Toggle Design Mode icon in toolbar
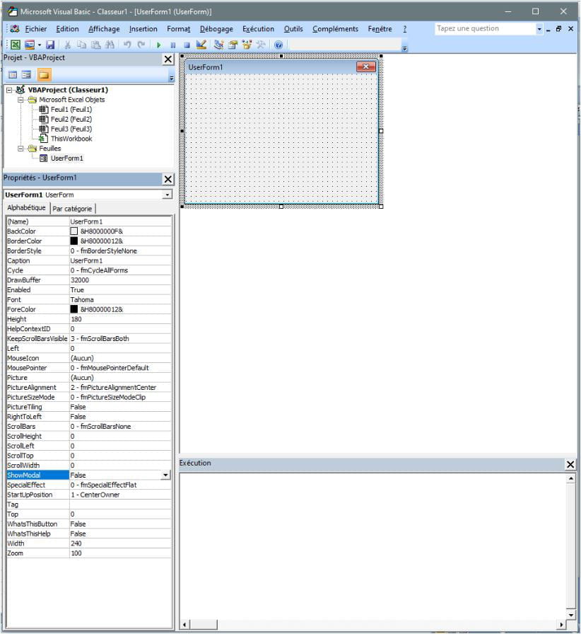 pyautogui.click(x=201, y=45)
